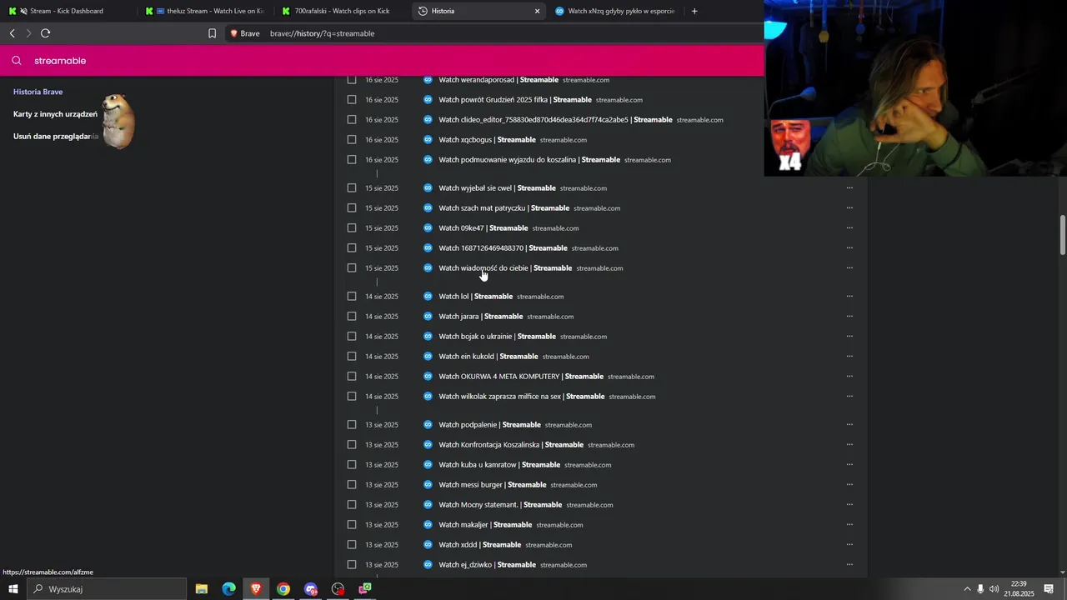Select 'Historia Brave' in the sidebar
The height and width of the screenshot is (600, 1067).
pyautogui.click(x=38, y=92)
